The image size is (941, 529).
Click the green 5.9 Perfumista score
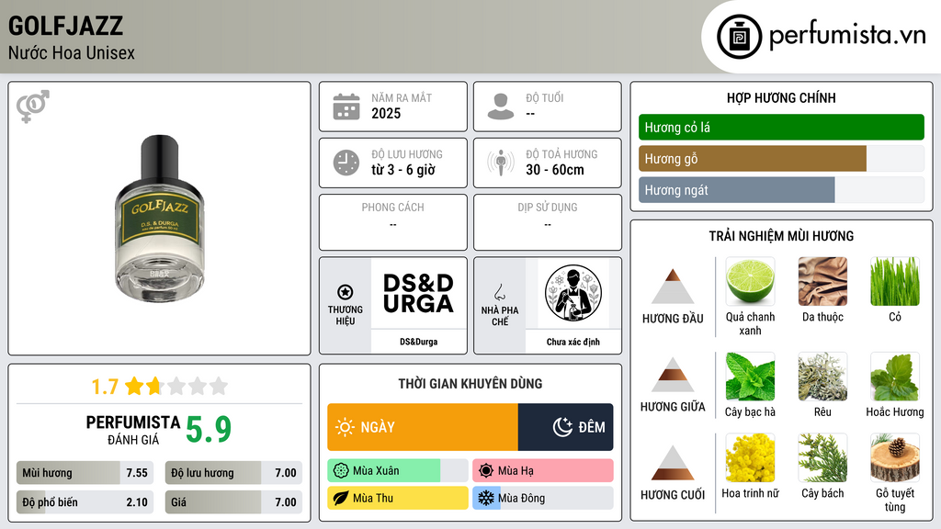point(209,430)
